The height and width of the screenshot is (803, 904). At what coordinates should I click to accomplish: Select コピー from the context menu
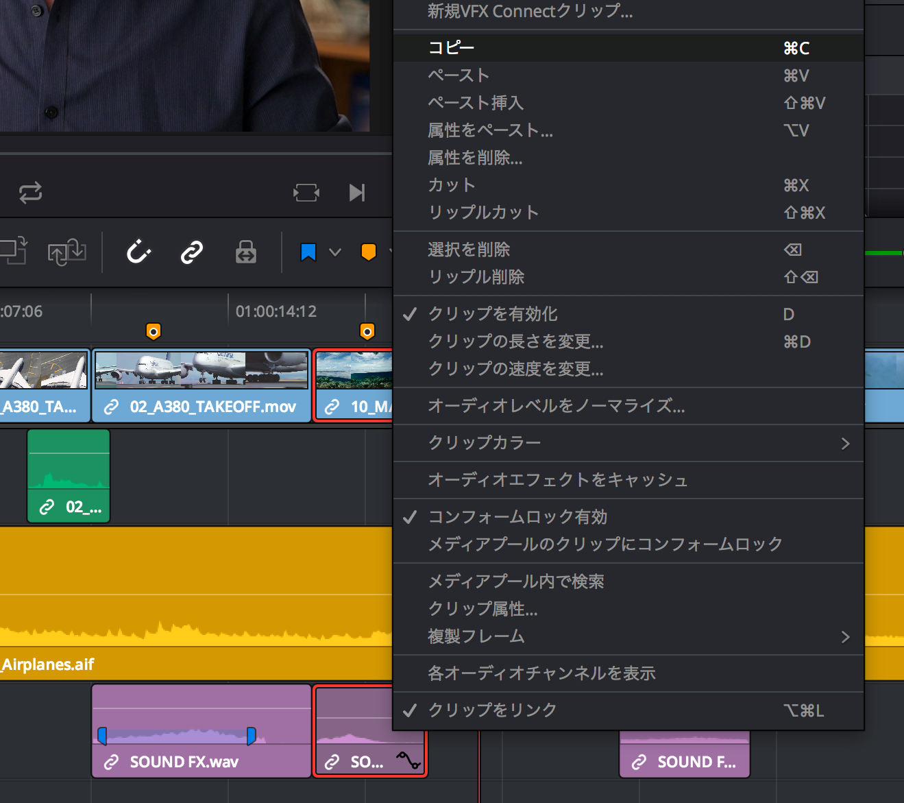tap(451, 48)
